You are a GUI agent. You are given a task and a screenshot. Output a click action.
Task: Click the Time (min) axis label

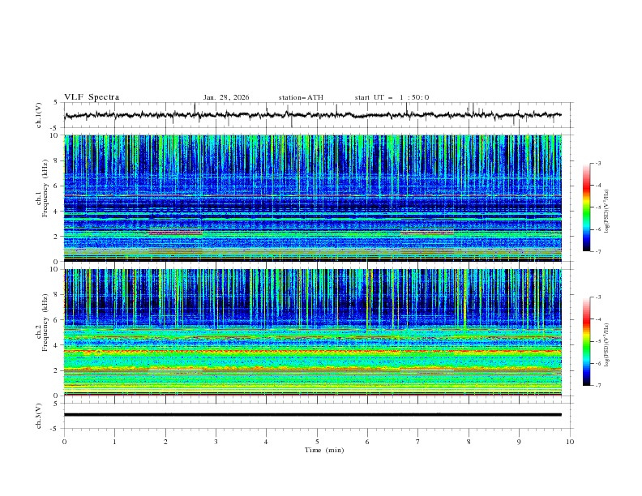pyautogui.click(x=325, y=449)
